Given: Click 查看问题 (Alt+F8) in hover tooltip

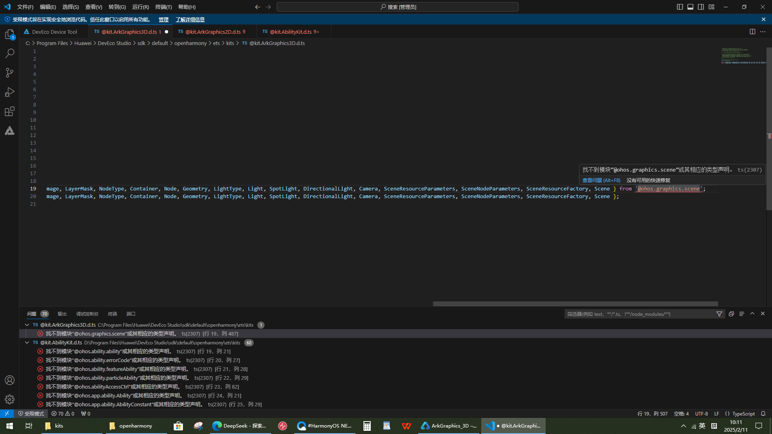Looking at the screenshot, I should pos(601,180).
